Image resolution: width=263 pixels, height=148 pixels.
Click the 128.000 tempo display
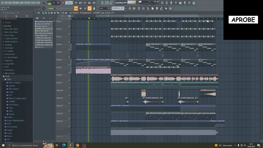tap(69, 3)
